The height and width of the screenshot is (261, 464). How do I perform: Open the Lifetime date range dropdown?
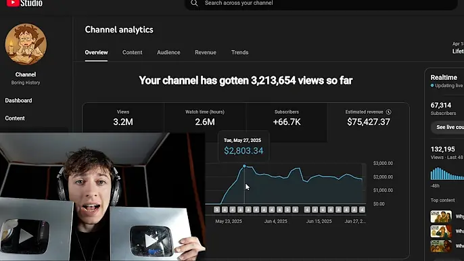pyautogui.click(x=458, y=48)
